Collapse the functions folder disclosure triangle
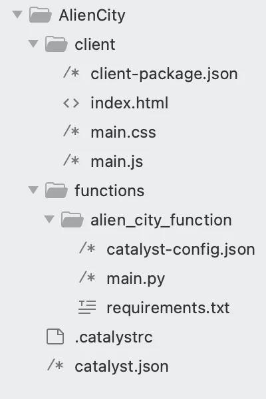This screenshot has width=266, height=399. [x=33, y=190]
